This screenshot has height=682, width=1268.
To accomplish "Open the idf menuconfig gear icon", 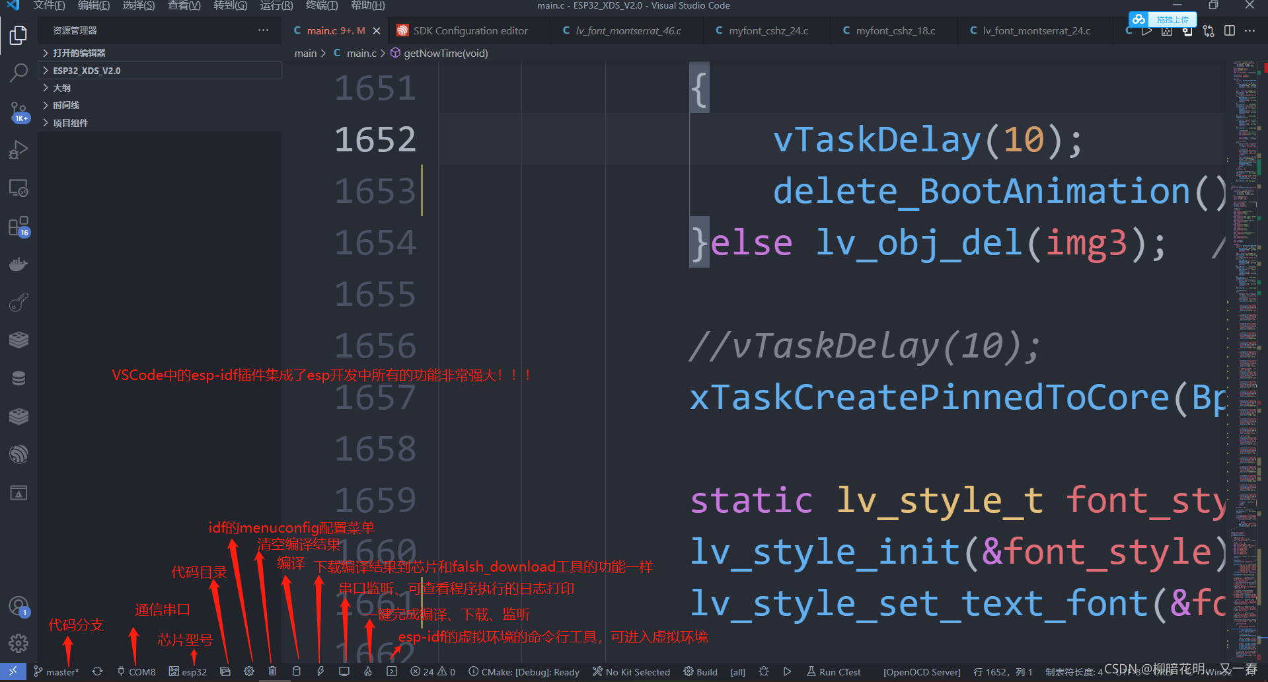I will click(249, 671).
